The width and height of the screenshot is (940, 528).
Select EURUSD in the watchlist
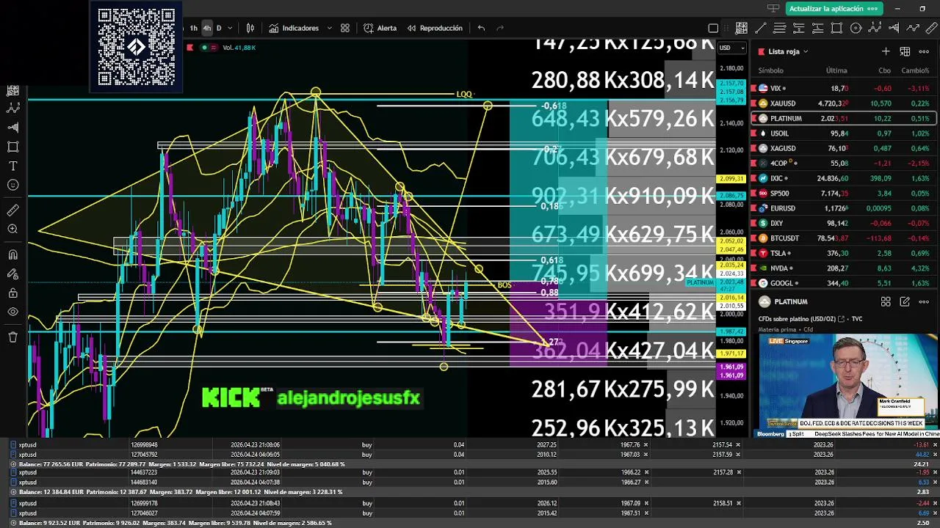[843, 208]
